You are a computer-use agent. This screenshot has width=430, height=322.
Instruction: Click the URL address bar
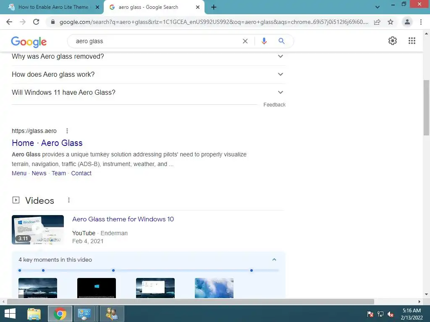coord(214,22)
